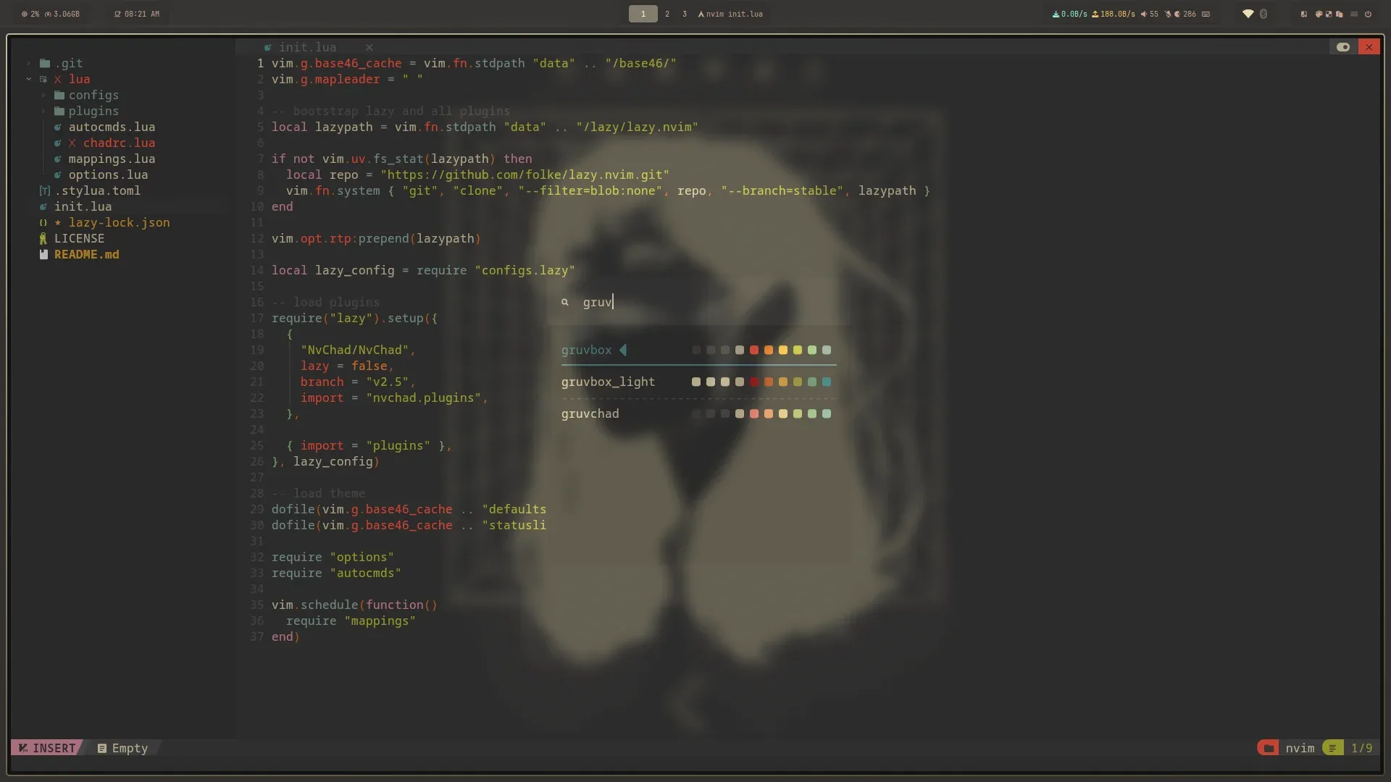Click the teal swatch in the gruvbox_light row
The image size is (1391, 782).
(827, 382)
